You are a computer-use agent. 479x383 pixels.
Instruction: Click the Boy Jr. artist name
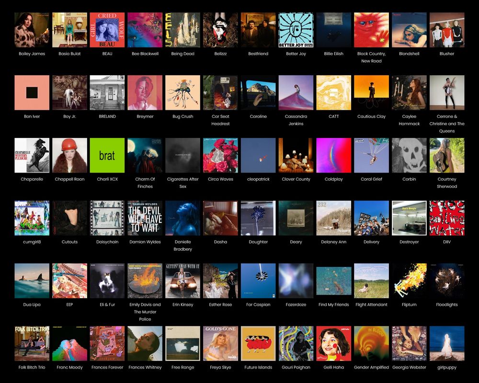tap(69, 116)
